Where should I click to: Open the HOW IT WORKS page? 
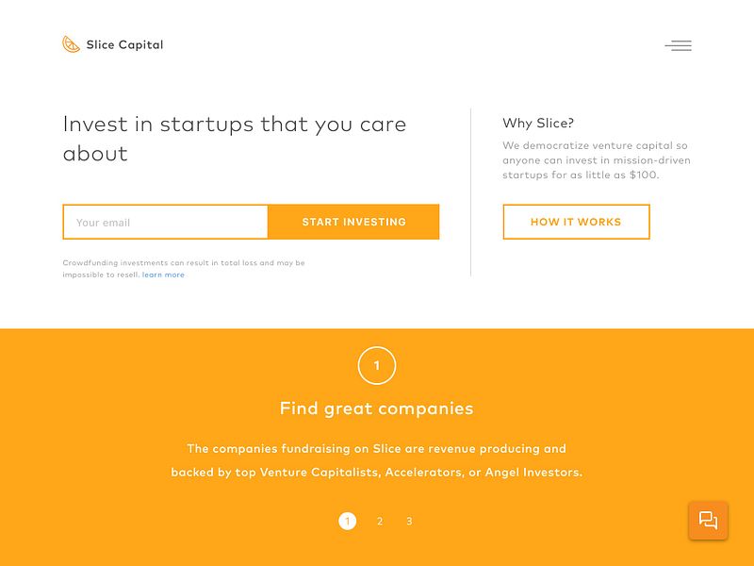(x=576, y=222)
